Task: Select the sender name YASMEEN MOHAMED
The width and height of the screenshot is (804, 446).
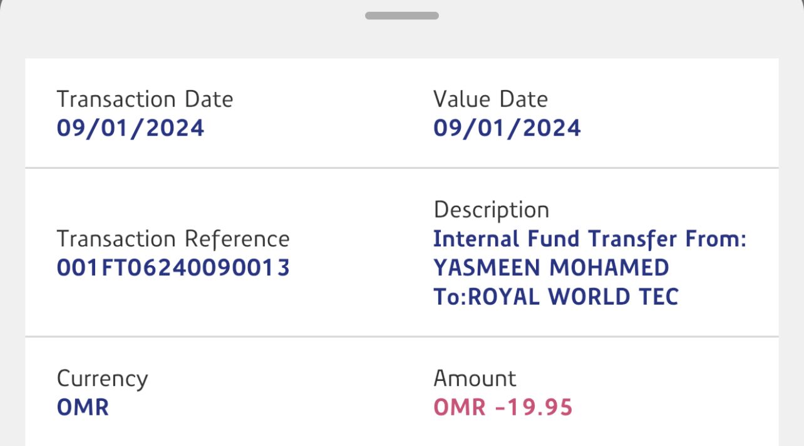Action: pyautogui.click(x=551, y=268)
